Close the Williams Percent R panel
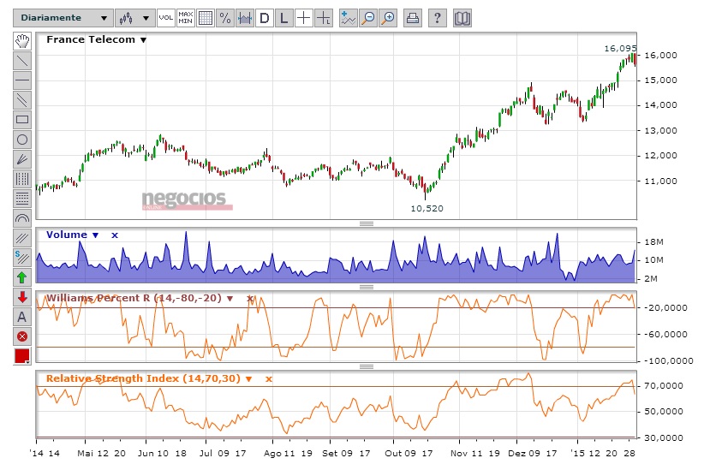 pos(250,299)
